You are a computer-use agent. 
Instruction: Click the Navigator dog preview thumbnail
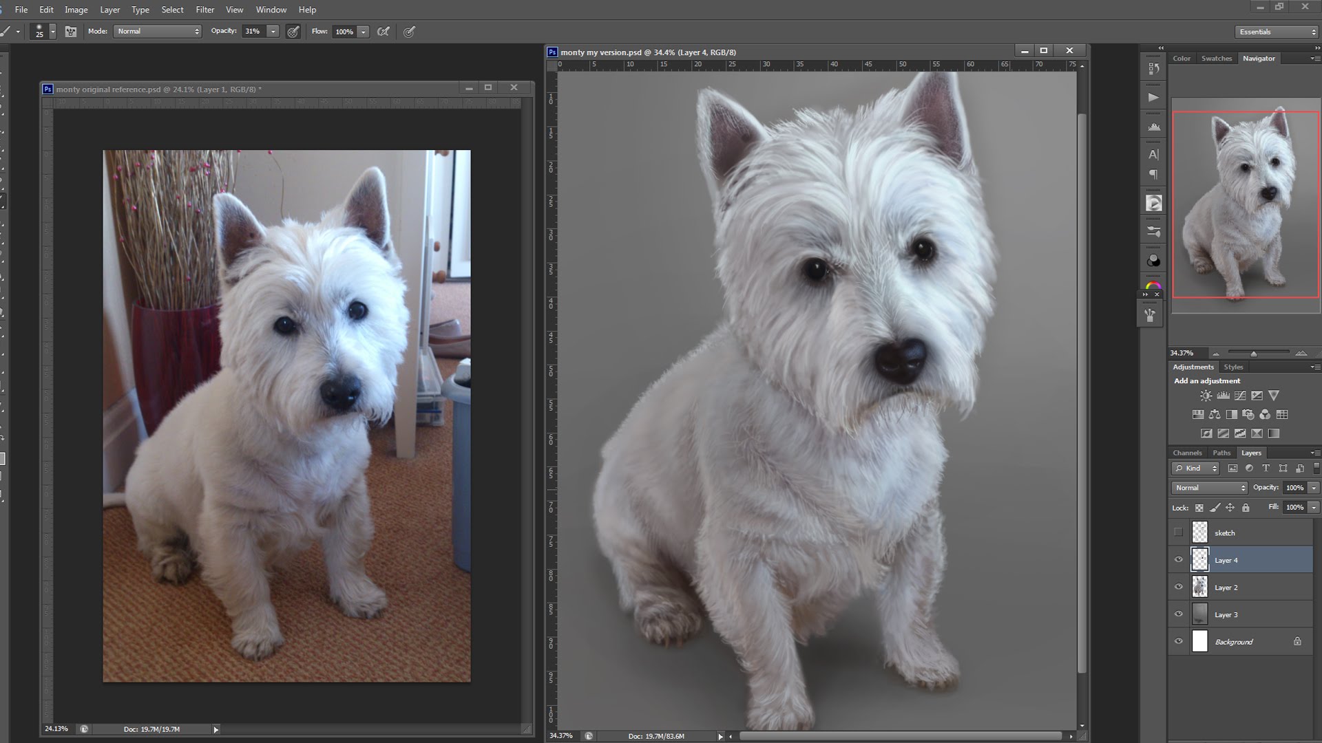(1245, 204)
